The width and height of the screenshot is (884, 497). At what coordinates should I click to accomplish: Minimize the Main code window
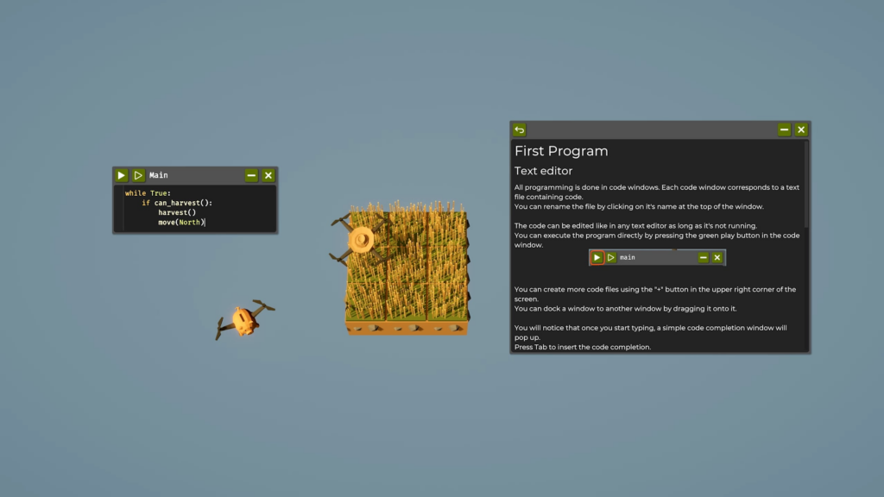coord(251,175)
